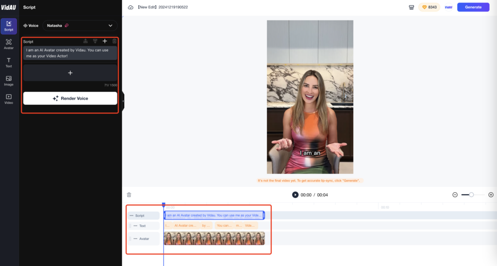Edit the script text field
Screen dimensions: 497x266
pyautogui.click(x=70, y=53)
